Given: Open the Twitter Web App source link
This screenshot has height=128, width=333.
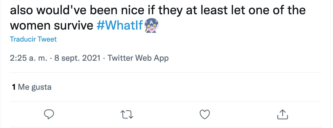Looking at the screenshot, I should (x=138, y=58).
